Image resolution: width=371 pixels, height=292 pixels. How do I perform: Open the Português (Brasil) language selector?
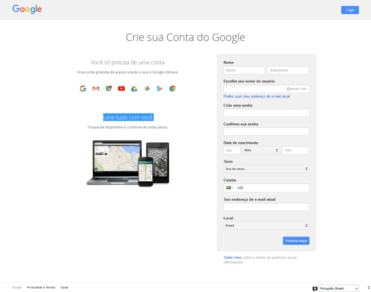click(338, 288)
